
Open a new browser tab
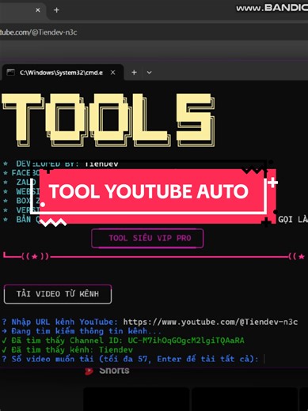pos(56,10)
